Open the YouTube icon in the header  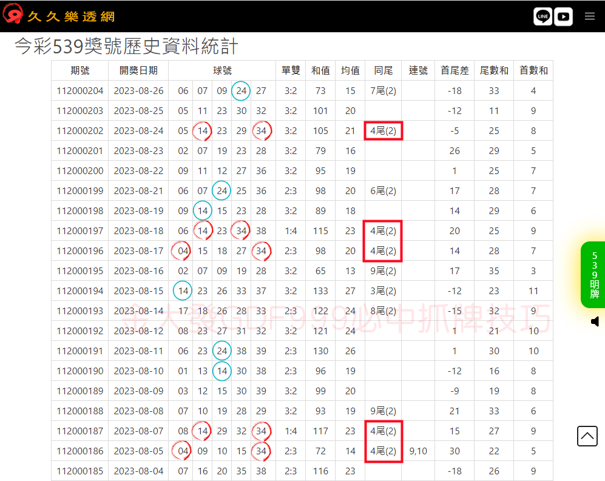[x=563, y=16]
